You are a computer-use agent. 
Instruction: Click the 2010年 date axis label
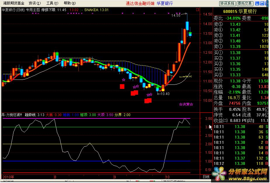point(8,177)
